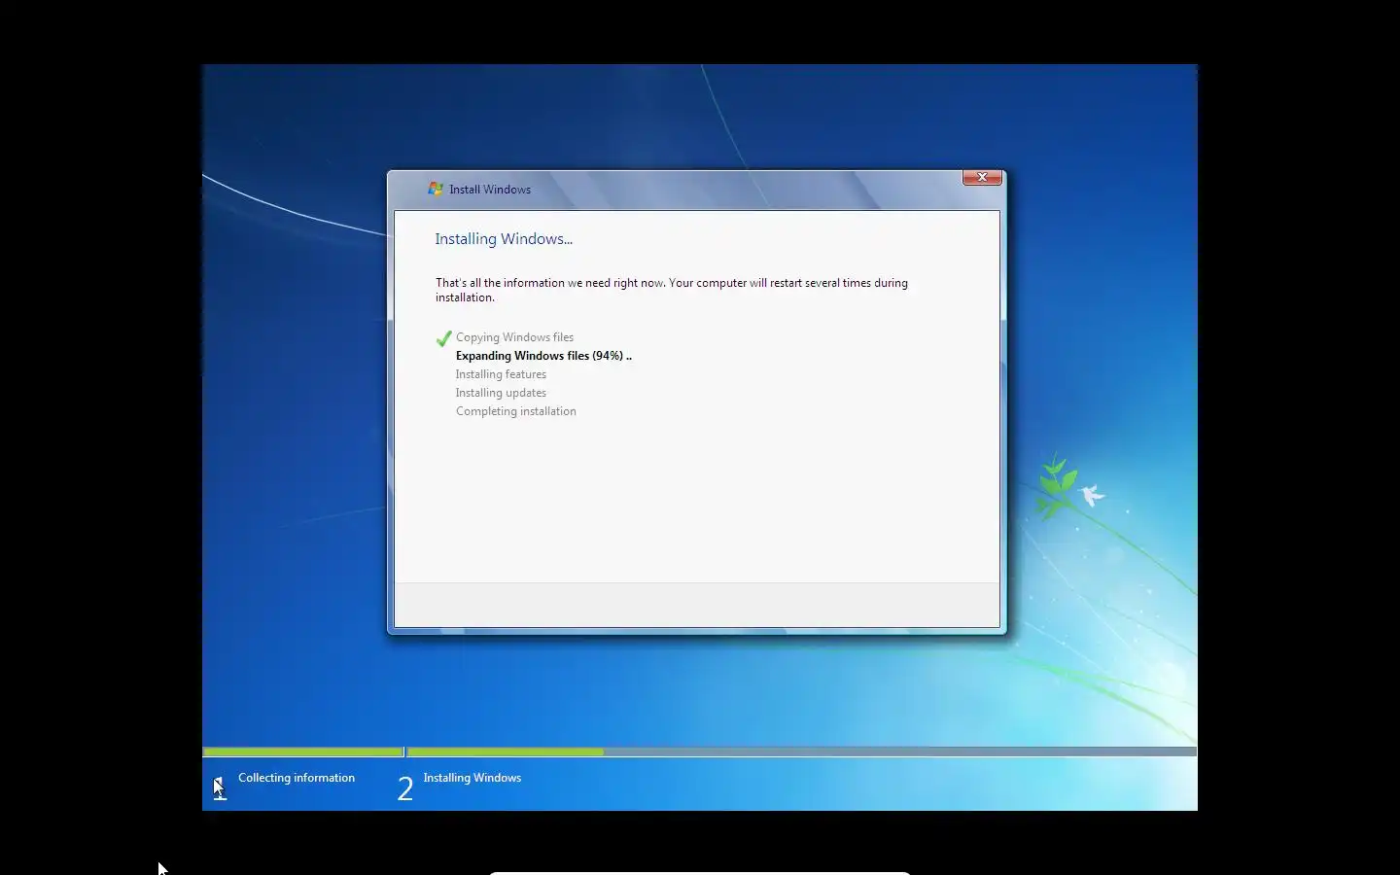Click the 'Installing updates' step
This screenshot has height=875, width=1400.
point(501,393)
